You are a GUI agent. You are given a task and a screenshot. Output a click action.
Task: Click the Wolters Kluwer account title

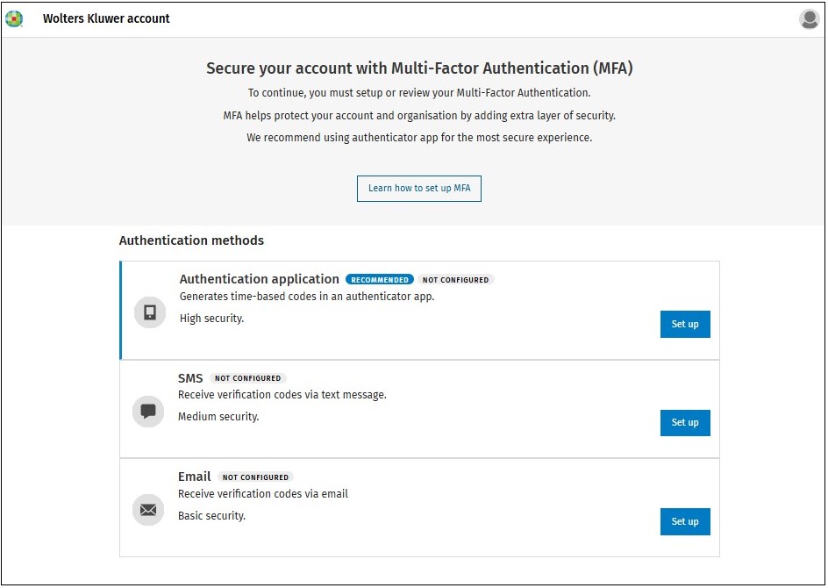tap(106, 18)
